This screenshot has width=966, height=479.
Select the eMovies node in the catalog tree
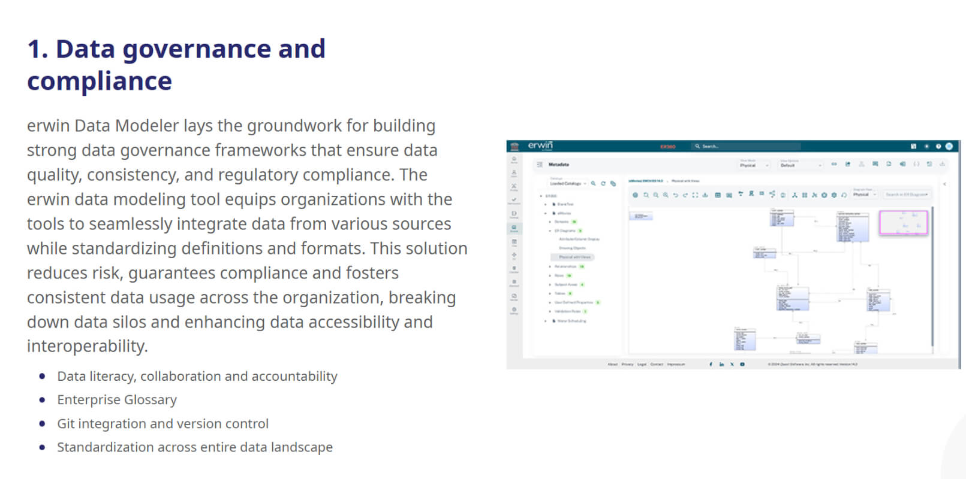(x=564, y=213)
